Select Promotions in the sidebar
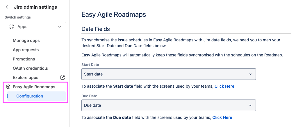303x127 pixels. point(24,59)
